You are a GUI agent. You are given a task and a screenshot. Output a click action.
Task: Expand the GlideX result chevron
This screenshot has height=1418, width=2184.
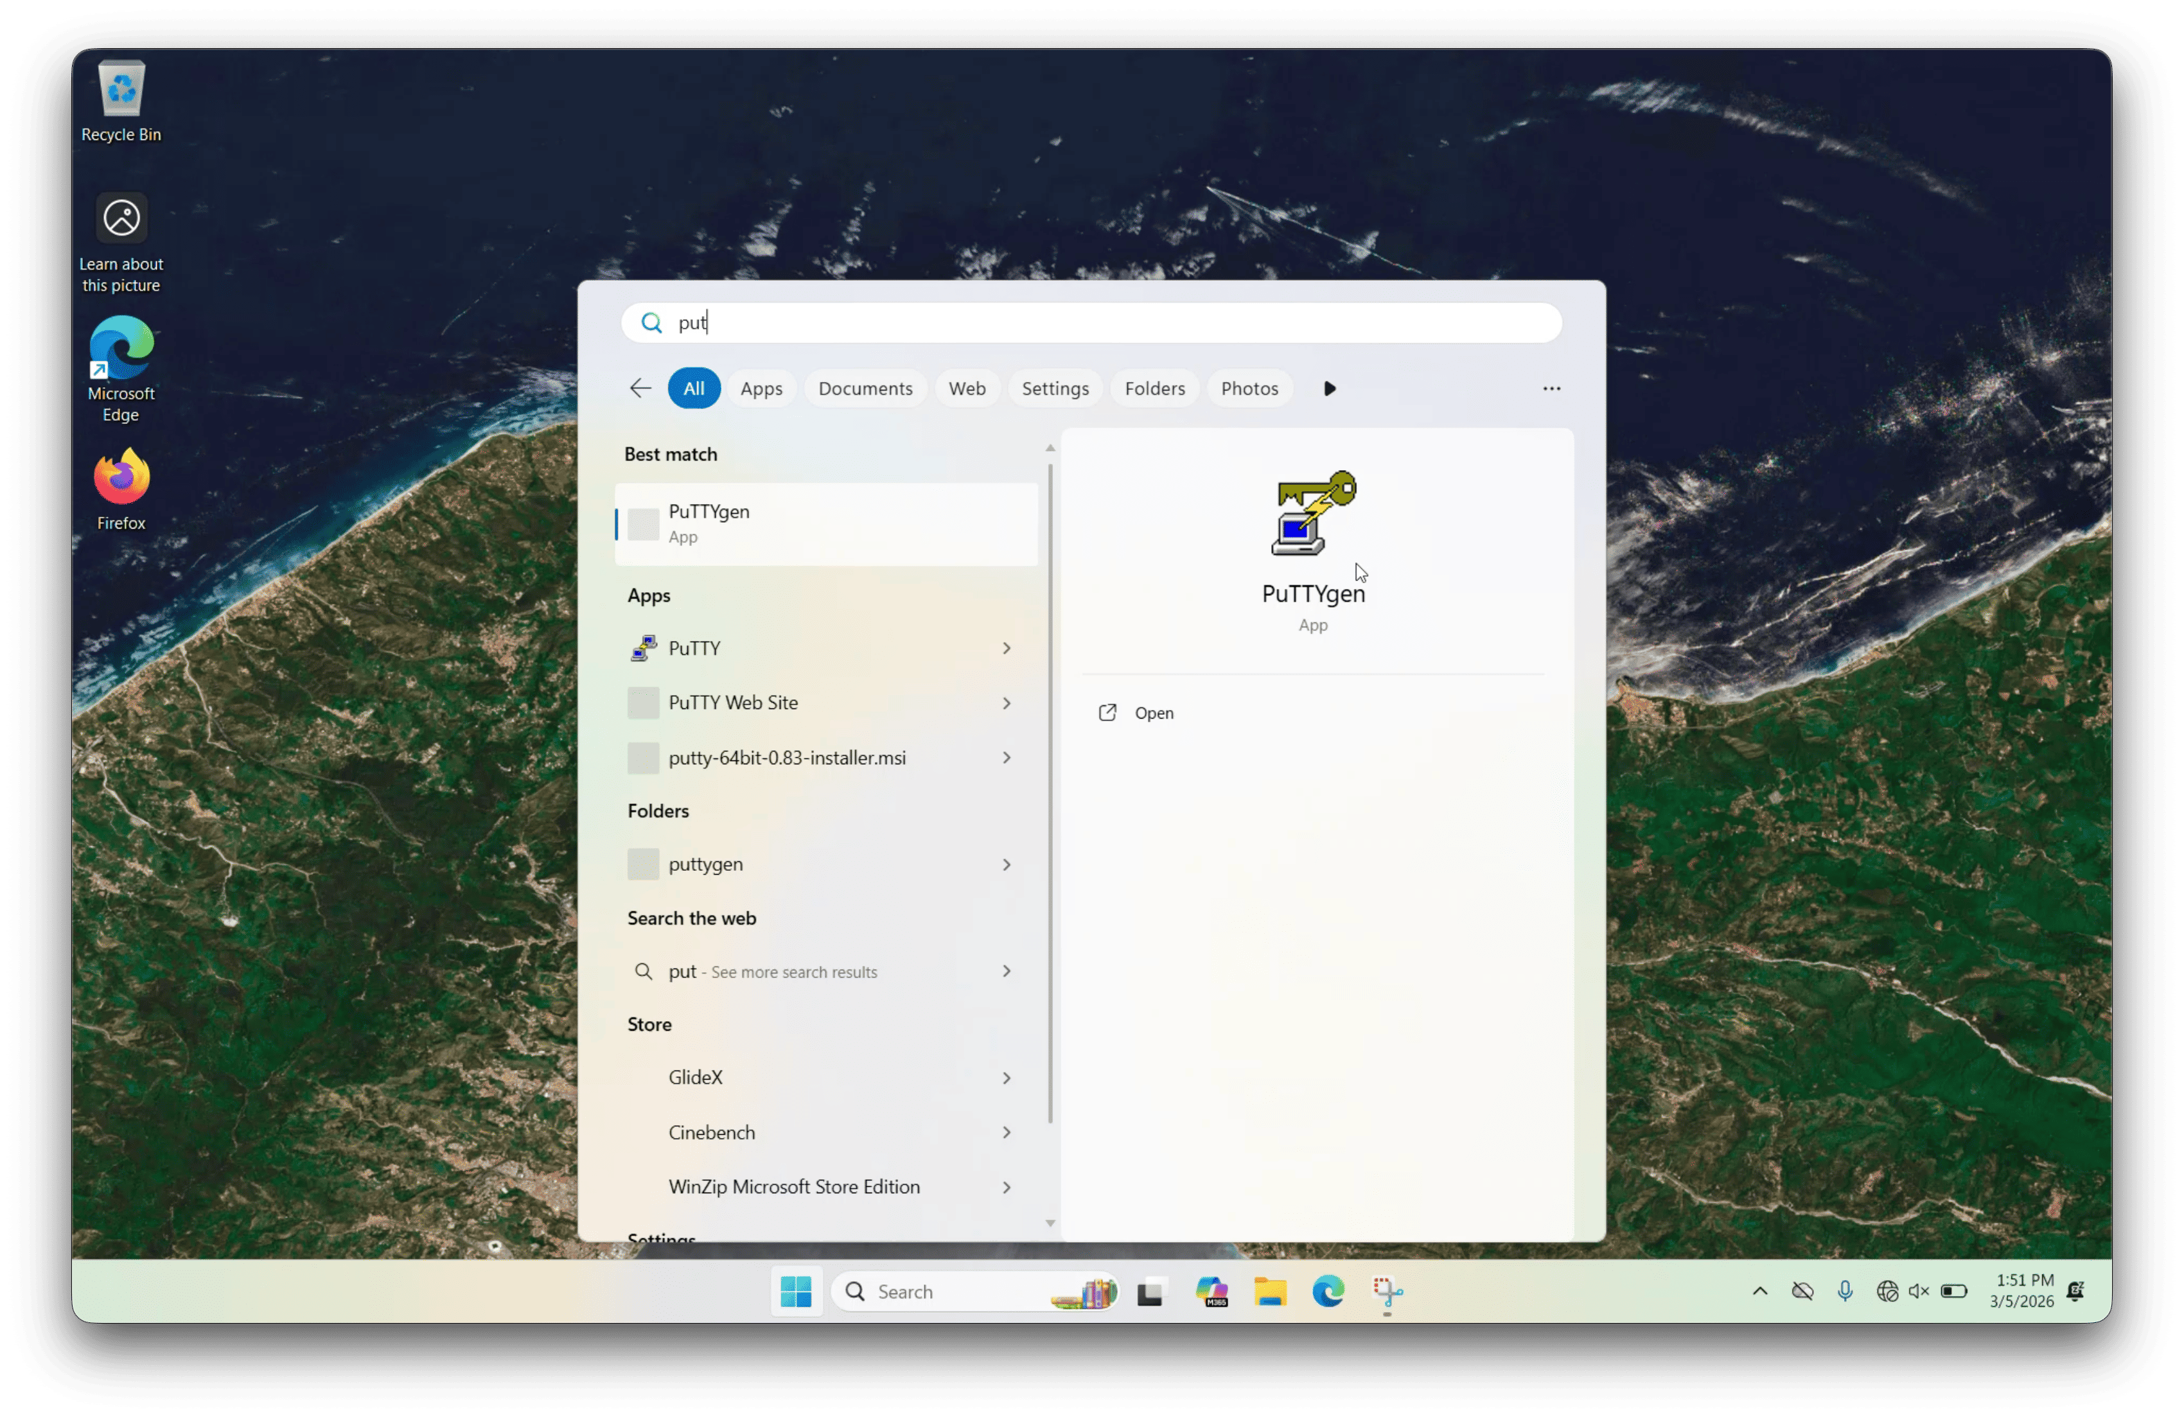coord(1007,1079)
